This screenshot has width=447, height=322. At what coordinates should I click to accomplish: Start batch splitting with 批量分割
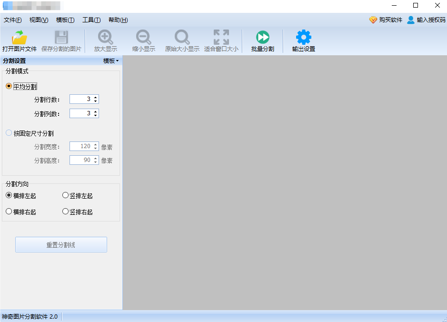coord(263,41)
